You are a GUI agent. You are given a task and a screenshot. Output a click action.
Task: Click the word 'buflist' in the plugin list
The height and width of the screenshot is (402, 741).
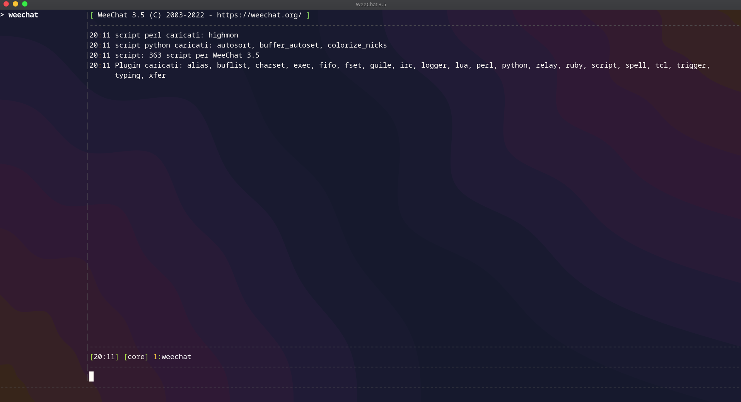(232, 65)
